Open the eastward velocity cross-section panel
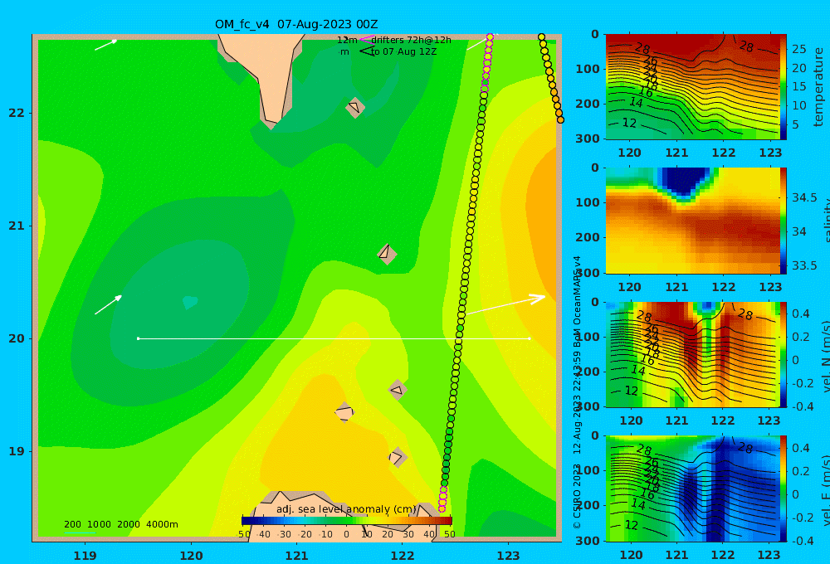Screen dimensions: 830x564 692,489
